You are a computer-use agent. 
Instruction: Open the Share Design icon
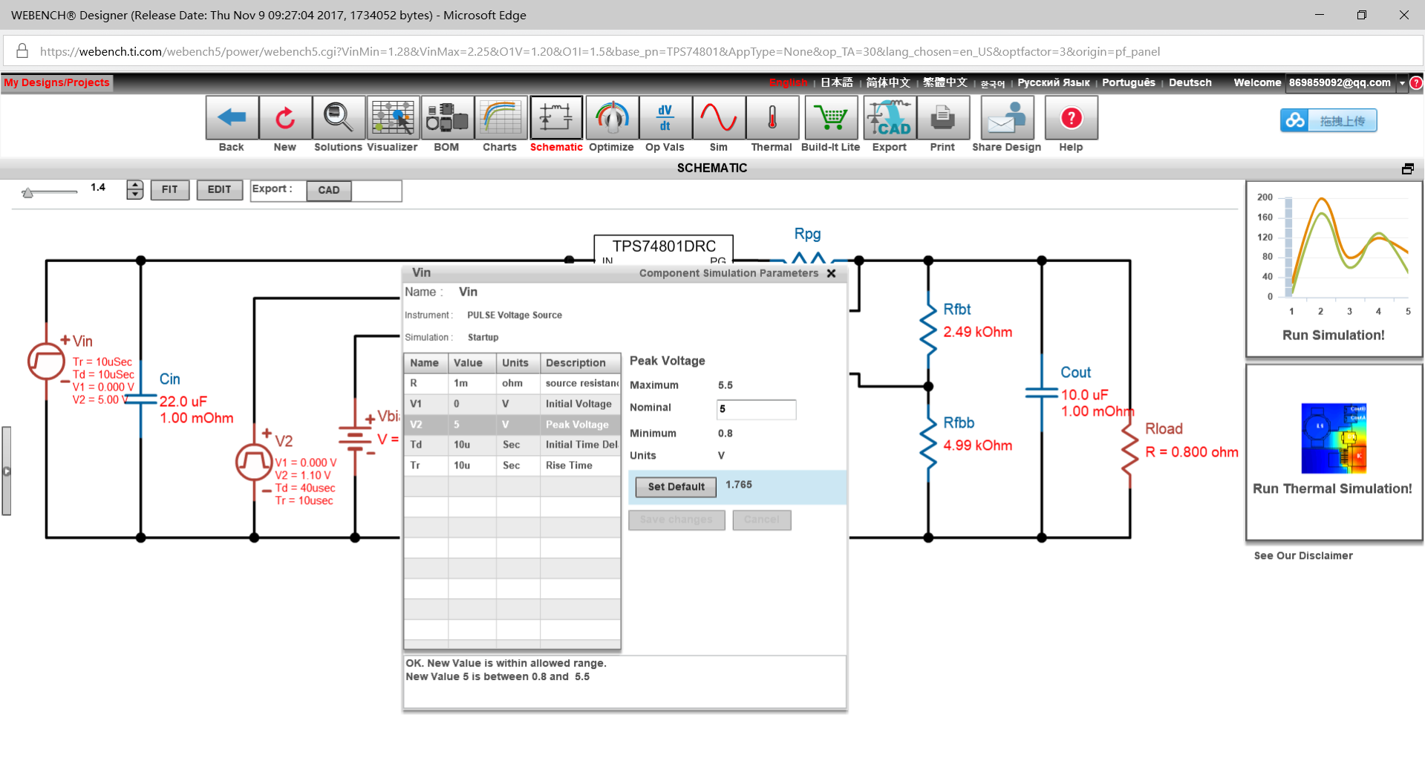[x=1007, y=118]
